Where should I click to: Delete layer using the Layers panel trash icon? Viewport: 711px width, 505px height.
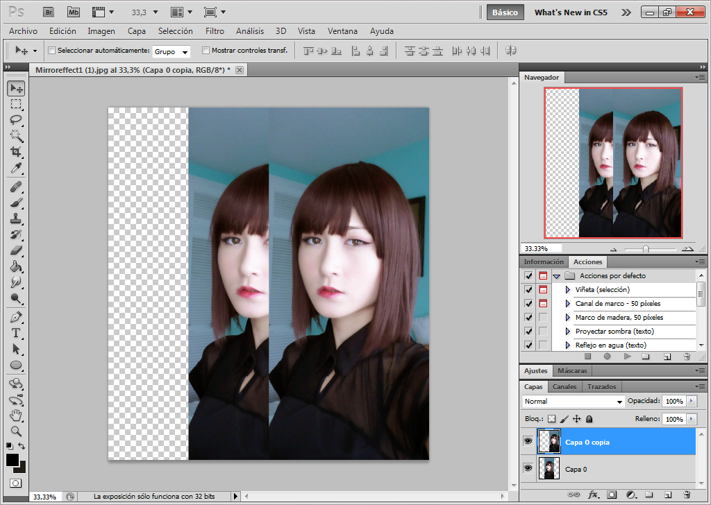687,495
